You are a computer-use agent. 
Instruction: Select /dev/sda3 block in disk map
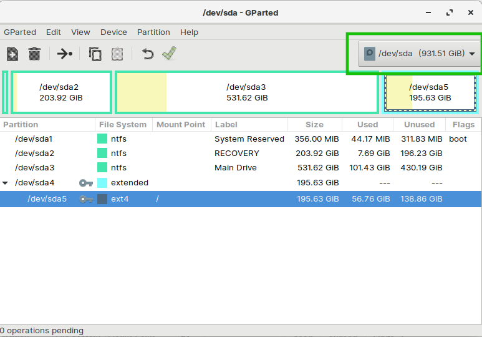click(x=247, y=92)
